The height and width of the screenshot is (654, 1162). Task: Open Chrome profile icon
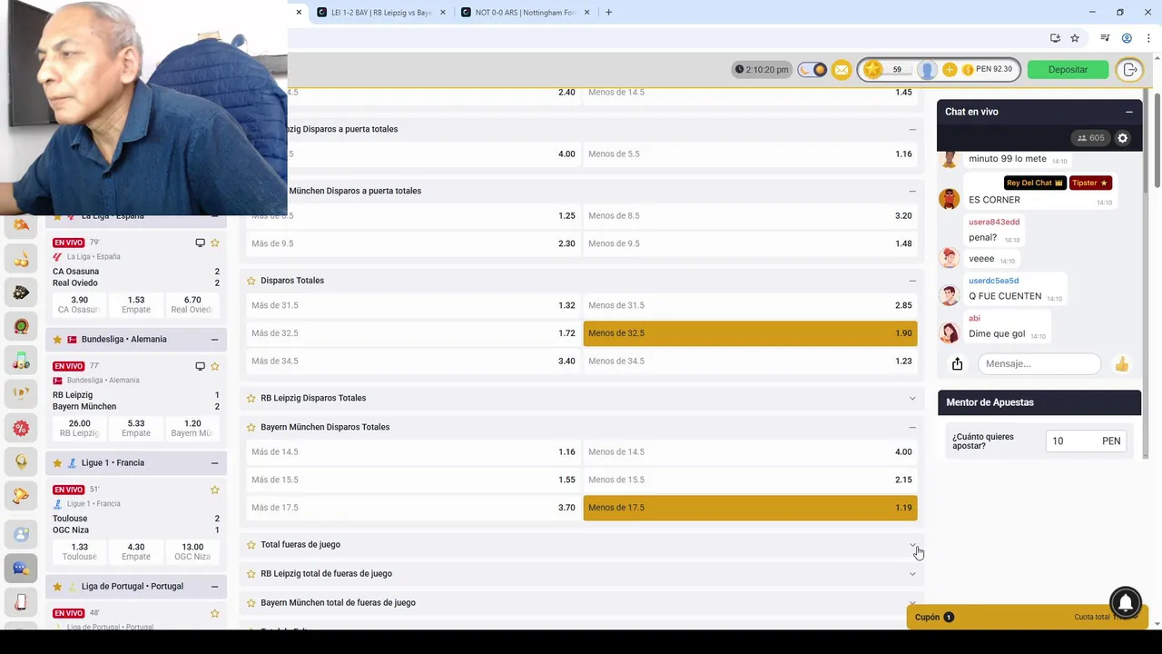click(x=1127, y=38)
